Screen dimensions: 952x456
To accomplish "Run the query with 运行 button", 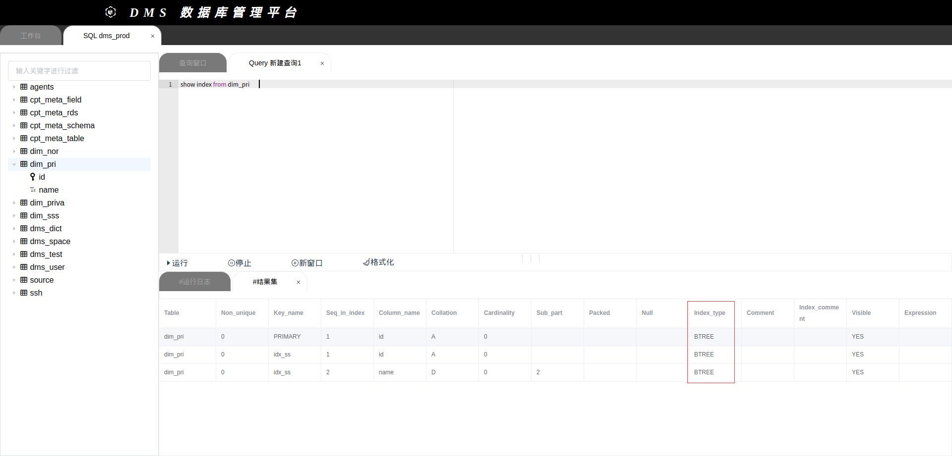I will tap(177, 263).
